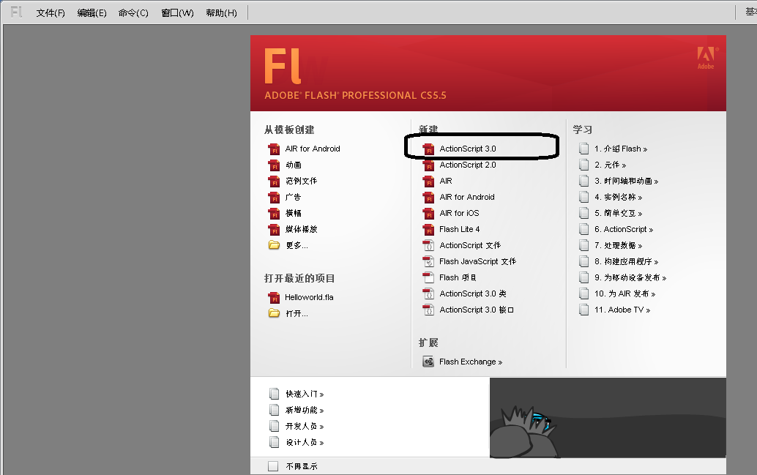
Task: Open the 命令(C) menu
Action: click(133, 13)
